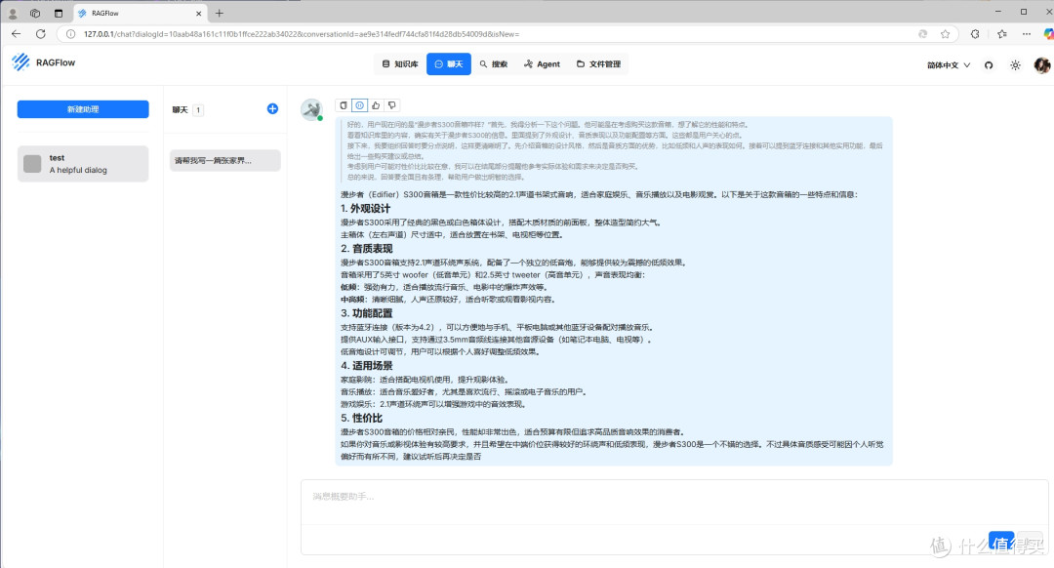Image resolution: width=1054 pixels, height=568 pixels.
Task: Reload the page with the refresh icon
Action: [x=40, y=33]
